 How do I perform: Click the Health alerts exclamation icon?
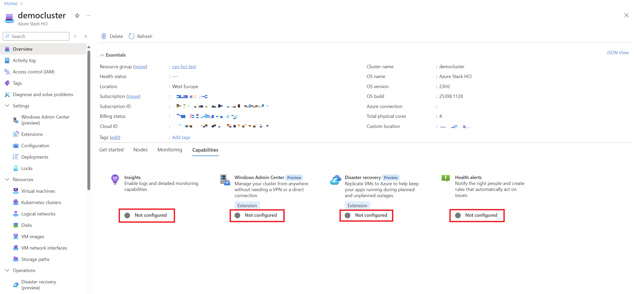446,178
